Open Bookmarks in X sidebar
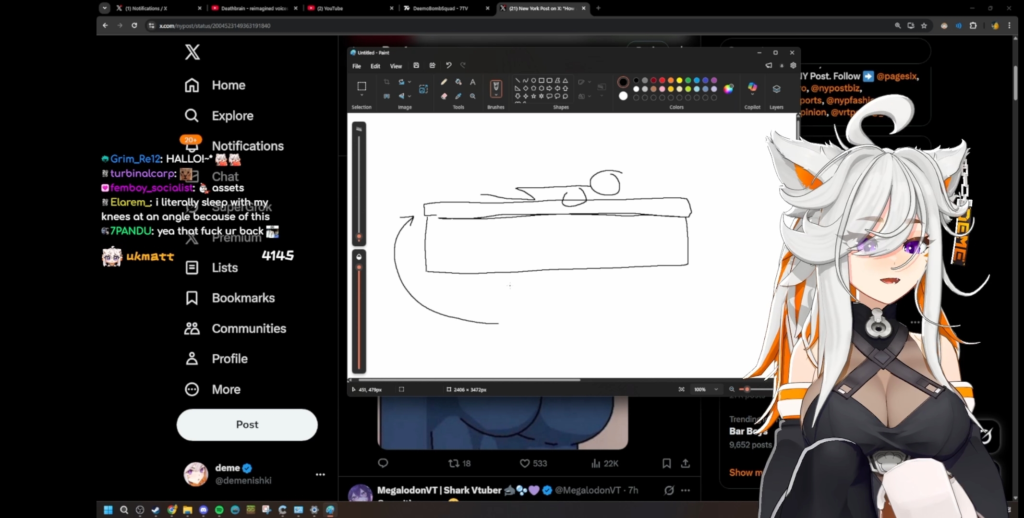This screenshot has width=1024, height=518. coord(229,298)
